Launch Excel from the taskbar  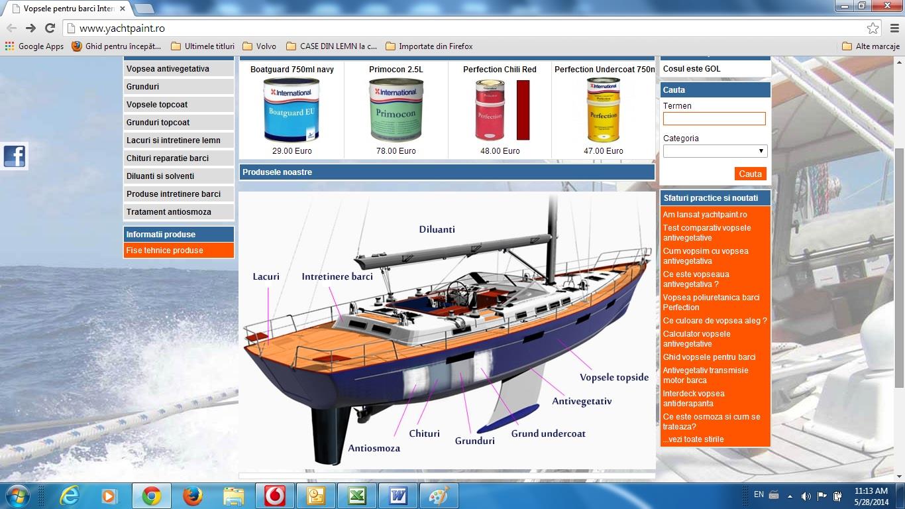[357, 496]
